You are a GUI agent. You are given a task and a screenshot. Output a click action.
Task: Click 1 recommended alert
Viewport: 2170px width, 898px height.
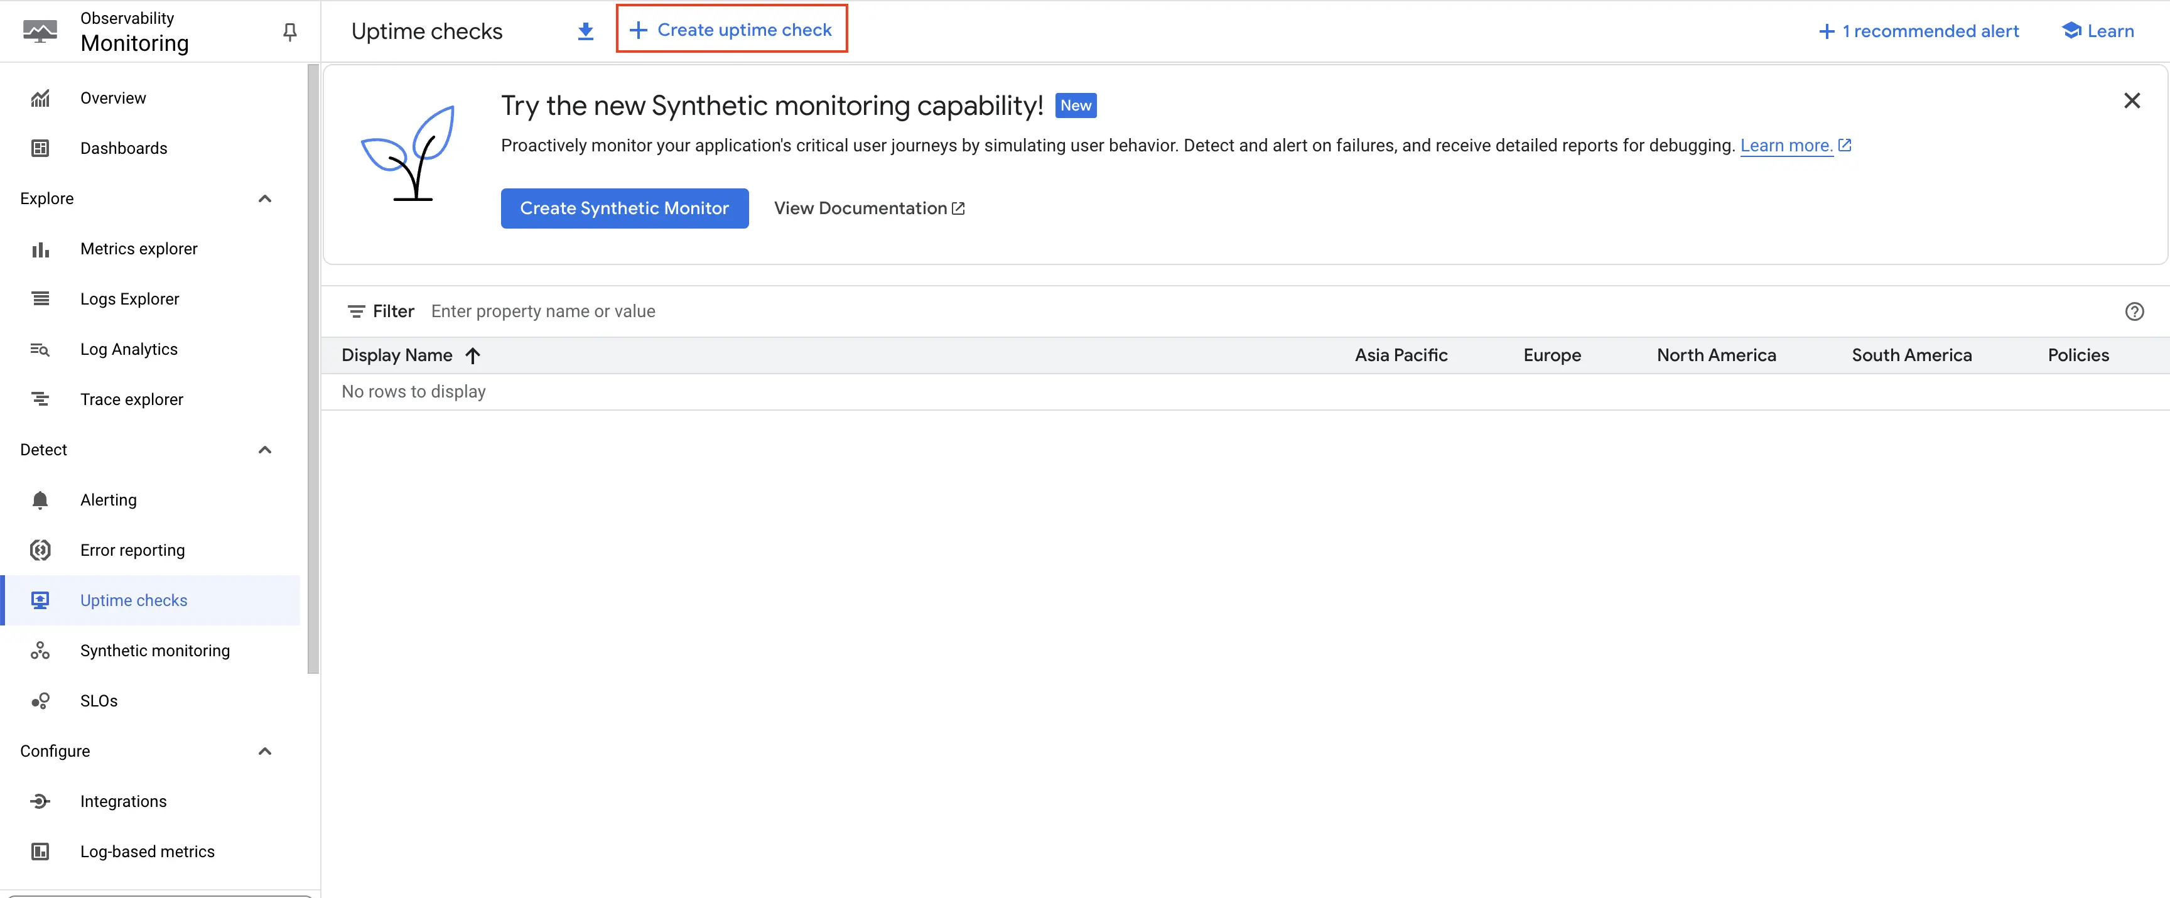point(1918,31)
